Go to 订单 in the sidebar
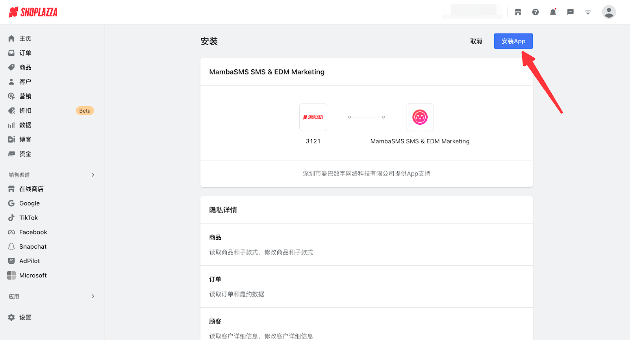The height and width of the screenshot is (340, 630). pyautogui.click(x=25, y=53)
